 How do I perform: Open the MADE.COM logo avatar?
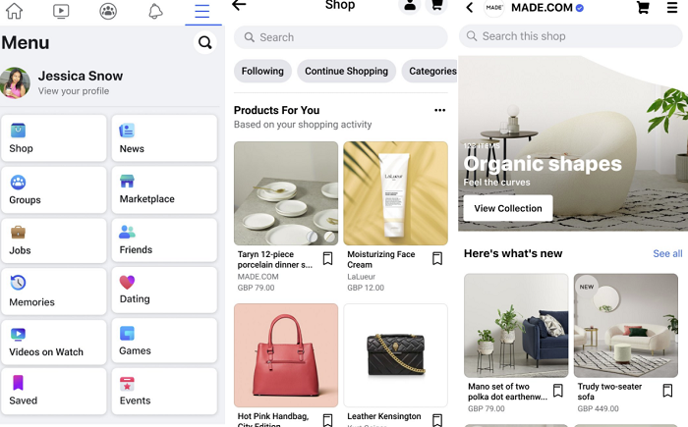(494, 8)
